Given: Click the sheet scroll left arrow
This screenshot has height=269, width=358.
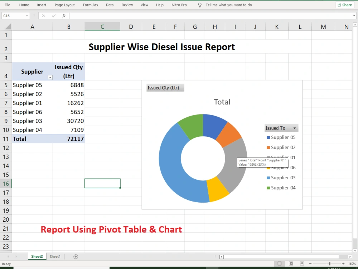Looking at the screenshot, I should tap(8, 257).
